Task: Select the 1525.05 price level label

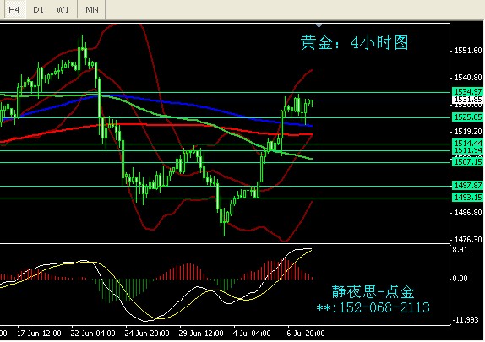Action: (x=467, y=117)
